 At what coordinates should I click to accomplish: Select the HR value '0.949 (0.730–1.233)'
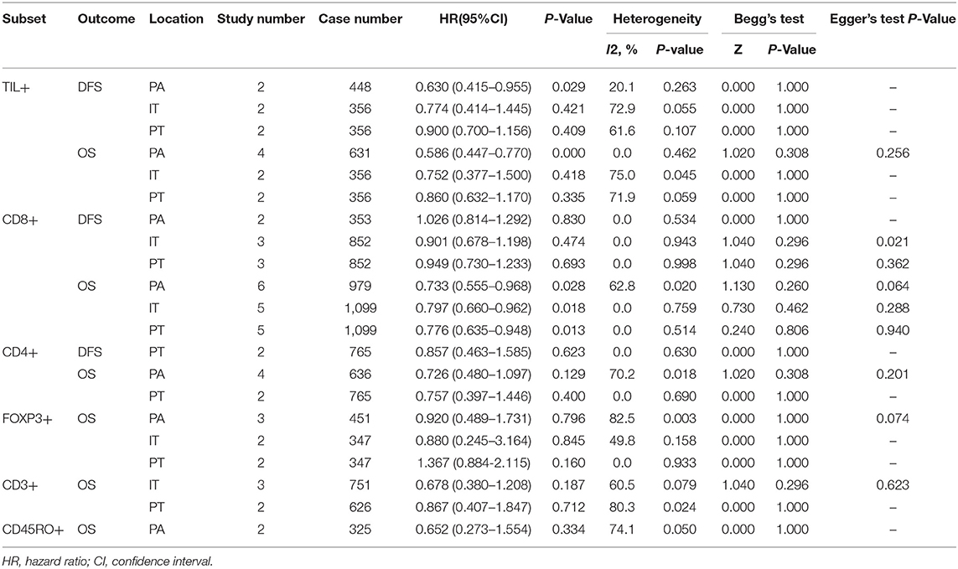coord(474,264)
